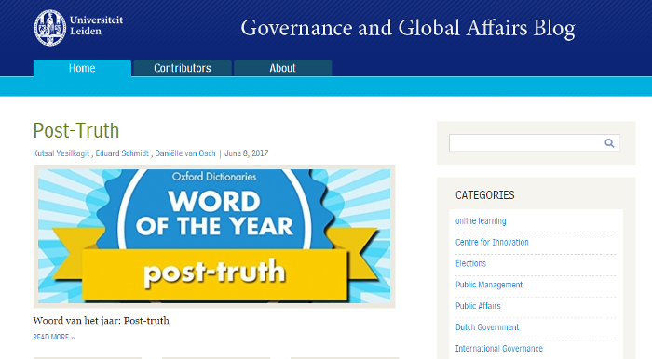
Task: Go to the Dutch Government category
Action: pyautogui.click(x=487, y=327)
